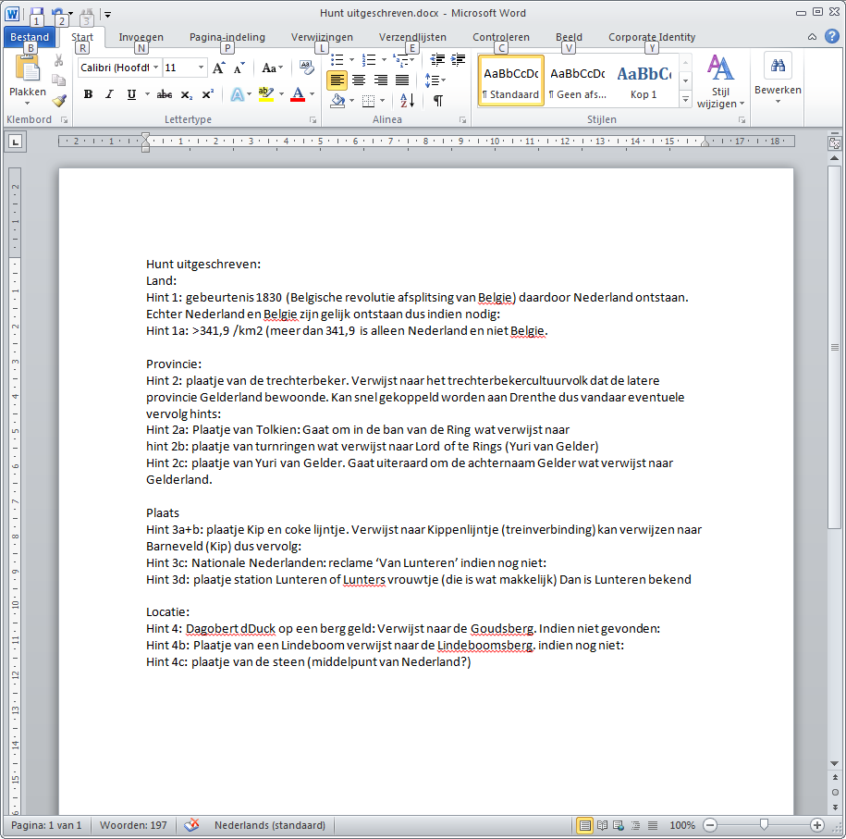Toggle italic formatting
This screenshot has width=846, height=839.
pos(109,94)
